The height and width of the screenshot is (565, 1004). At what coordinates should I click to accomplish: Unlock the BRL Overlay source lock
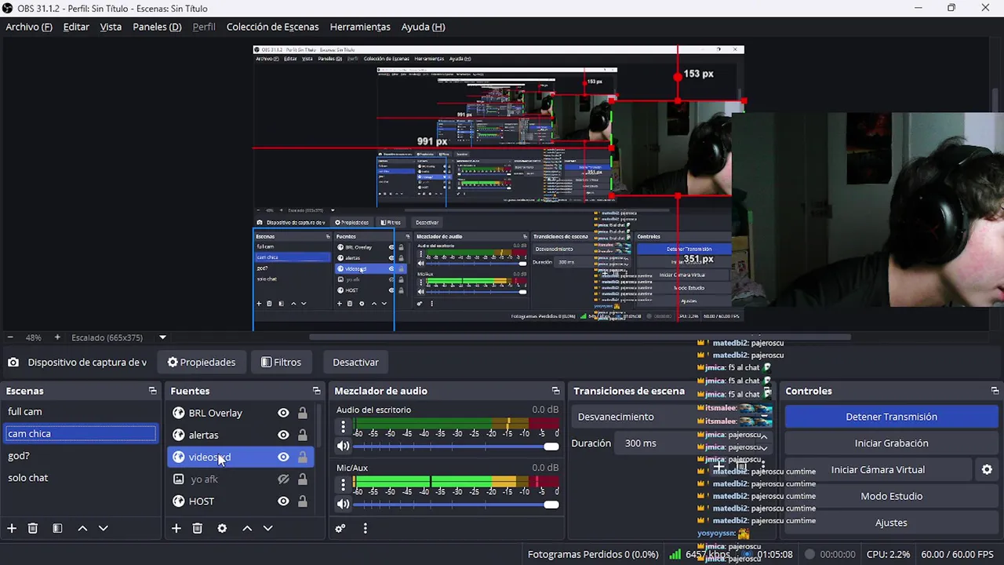[303, 413]
